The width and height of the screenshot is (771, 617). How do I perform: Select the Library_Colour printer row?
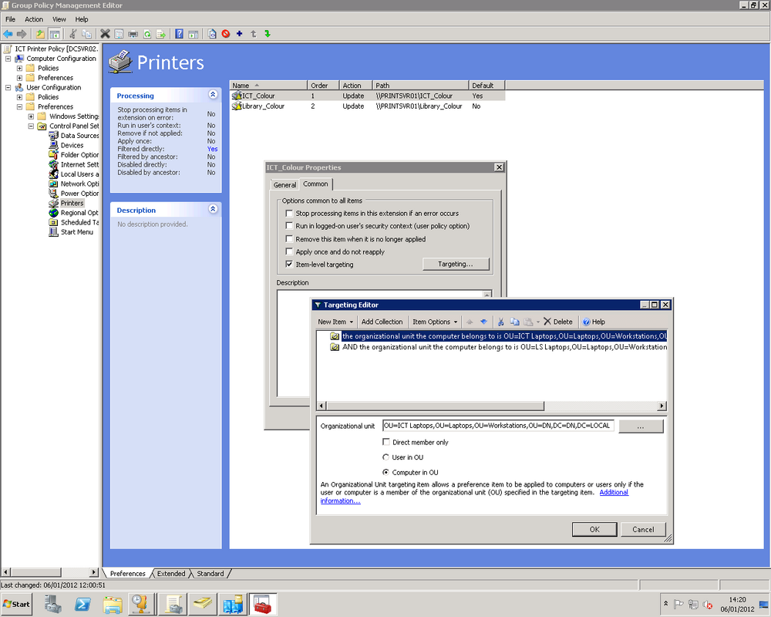pyautogui.click(x=368, y=106)
